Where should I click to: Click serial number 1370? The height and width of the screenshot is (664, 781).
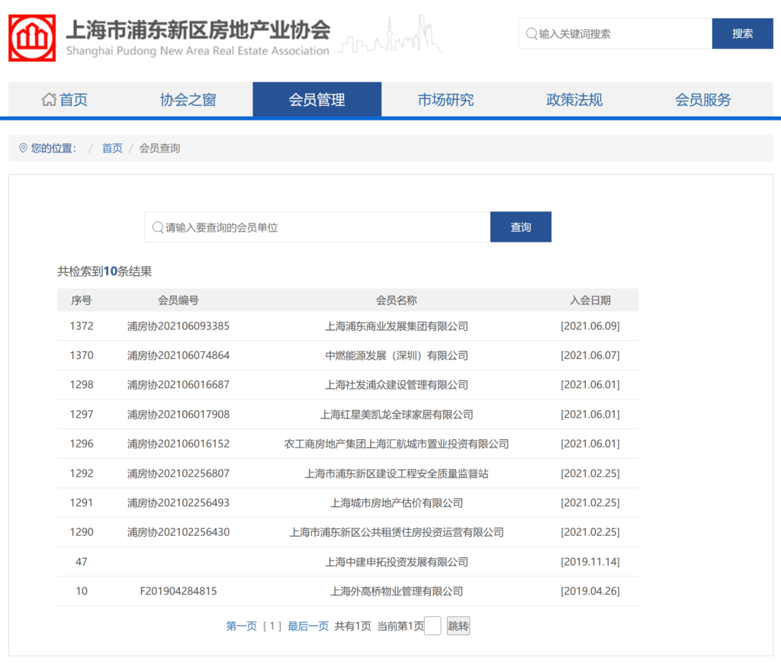click(x=82, y=355)
